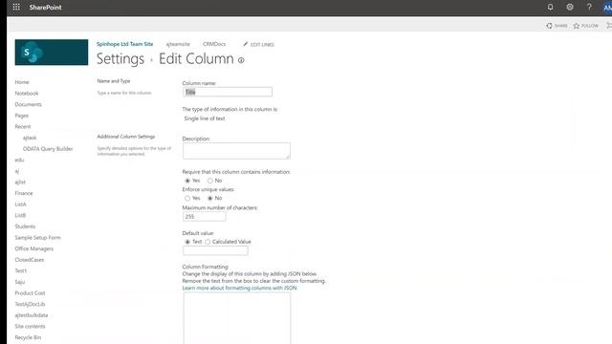The image size is (612, 344).
Task: Select Text default value option
Action: (x=187, y=242)
